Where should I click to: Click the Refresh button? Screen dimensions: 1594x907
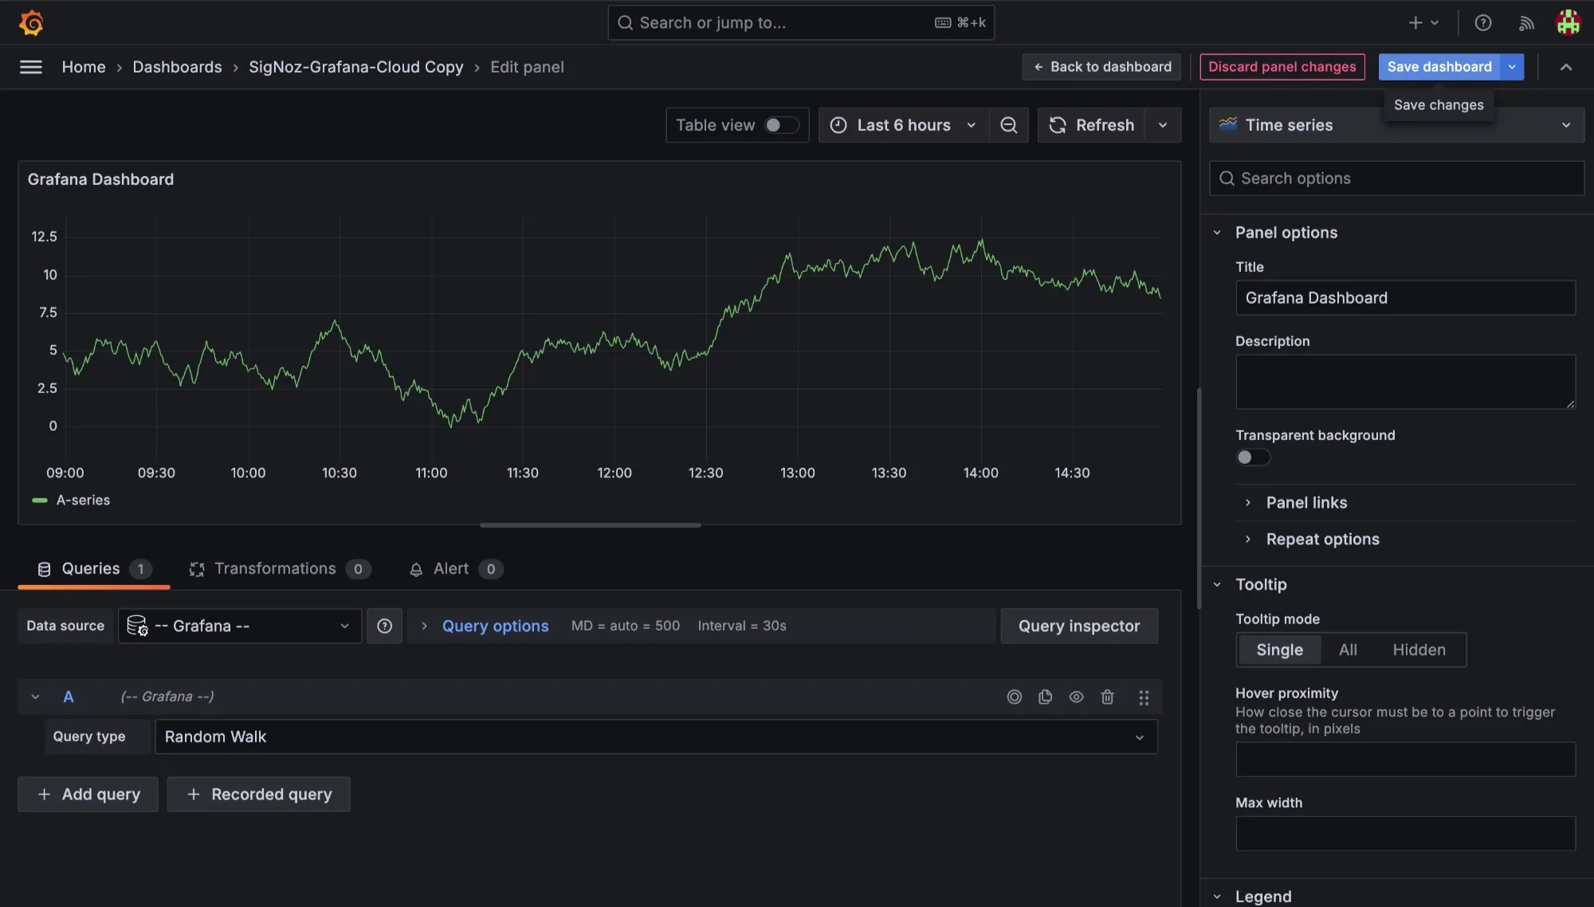coord(1092,125)
